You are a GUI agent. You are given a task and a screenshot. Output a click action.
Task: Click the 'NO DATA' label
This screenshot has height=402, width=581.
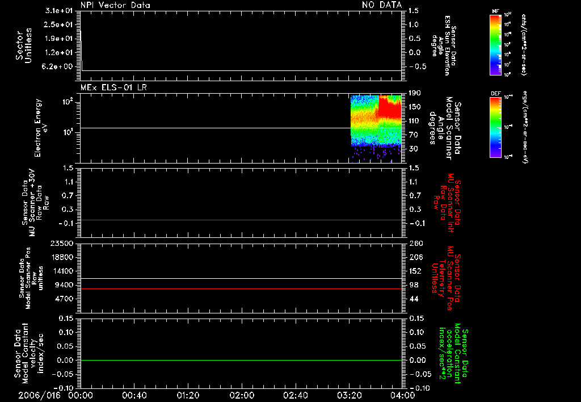[382, 5]
